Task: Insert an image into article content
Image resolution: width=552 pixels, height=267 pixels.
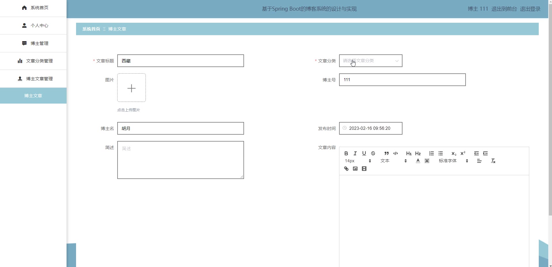Action: click(355, 169)
